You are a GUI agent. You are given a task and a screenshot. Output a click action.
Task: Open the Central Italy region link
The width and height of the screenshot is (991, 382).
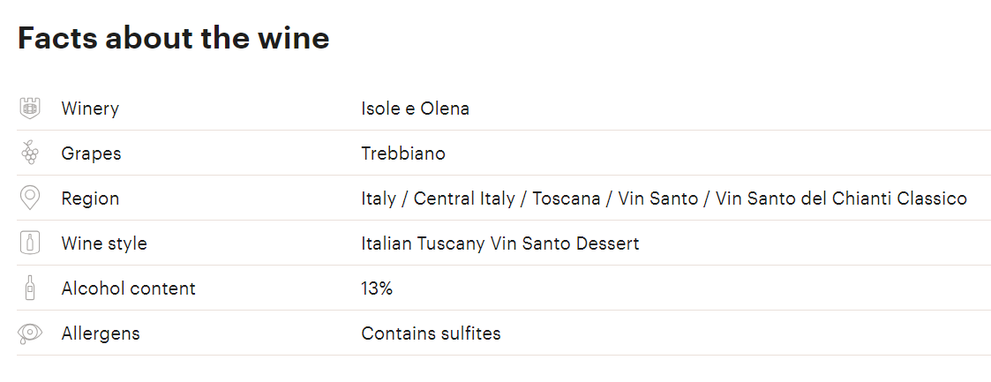tap(464, 198)
